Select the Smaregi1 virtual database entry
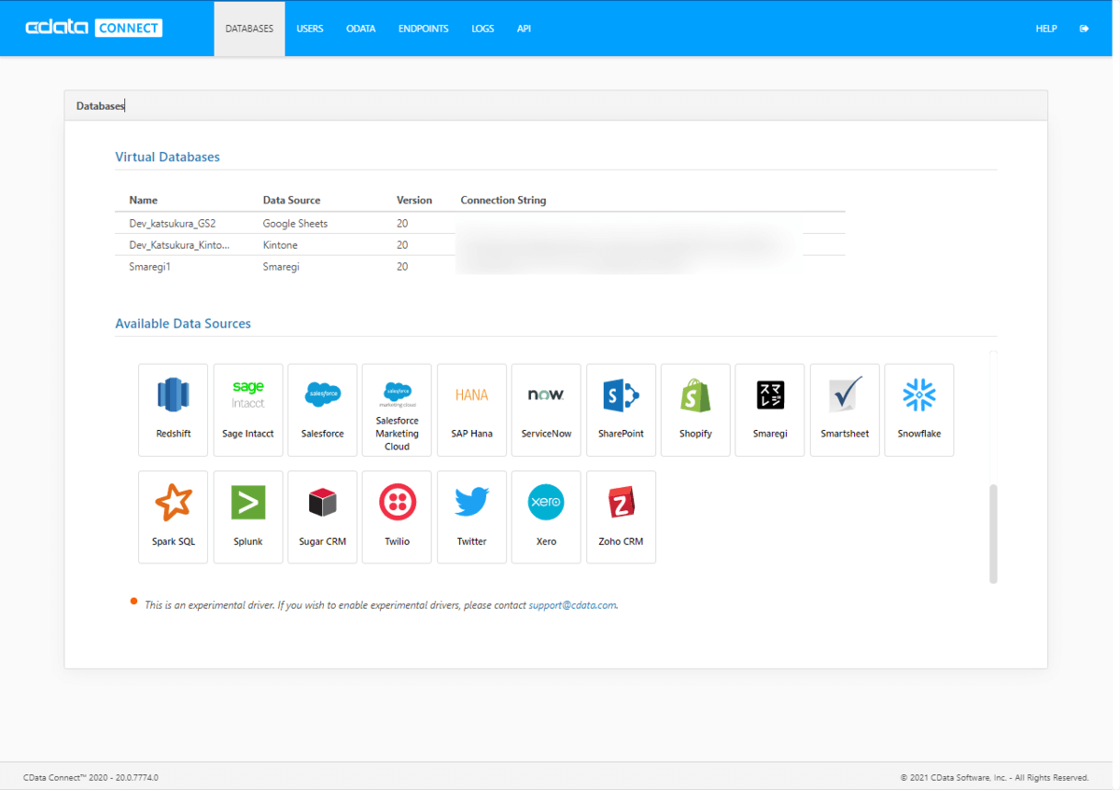 click(x=150, y=267)
